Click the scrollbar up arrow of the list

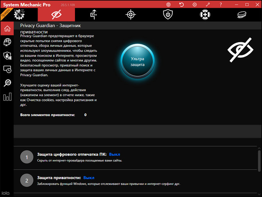pyautogui.click(x=259, y=148)
